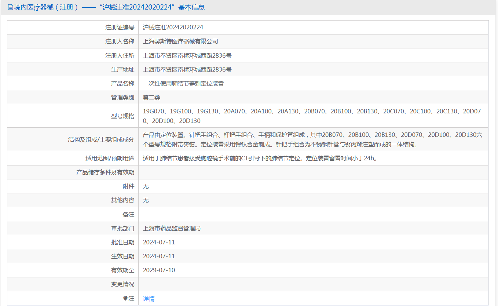498x306 pixels.
Task: Click the 产品名称 row label
Action: 122,83
